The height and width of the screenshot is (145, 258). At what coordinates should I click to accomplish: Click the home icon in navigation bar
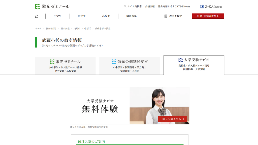pyautogui.click(x=37, y=16)
